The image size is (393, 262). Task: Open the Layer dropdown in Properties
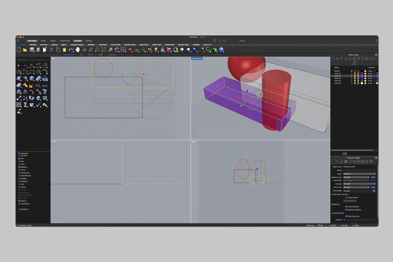point(359,174)
